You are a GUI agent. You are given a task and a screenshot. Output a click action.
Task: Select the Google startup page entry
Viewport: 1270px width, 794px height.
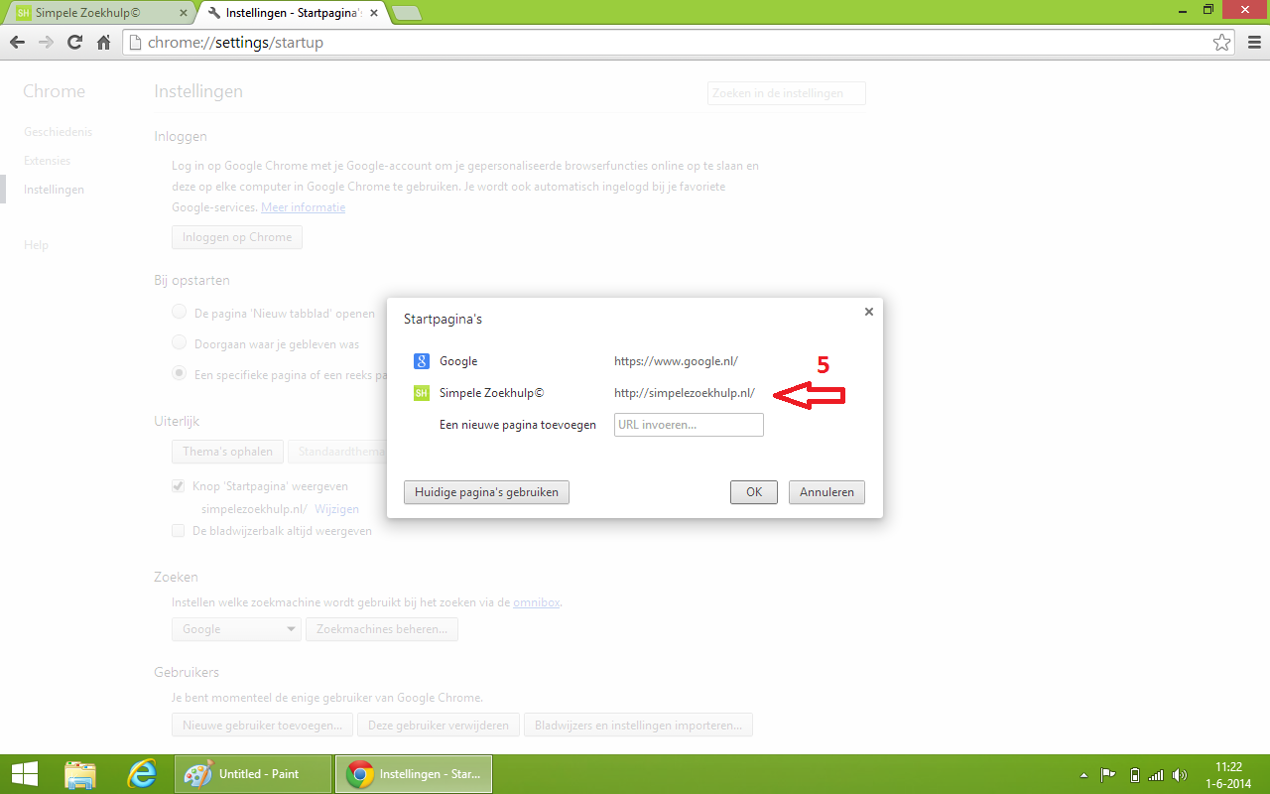tap(575, 361)
